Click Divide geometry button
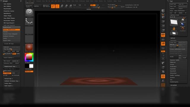 [174, 57]
